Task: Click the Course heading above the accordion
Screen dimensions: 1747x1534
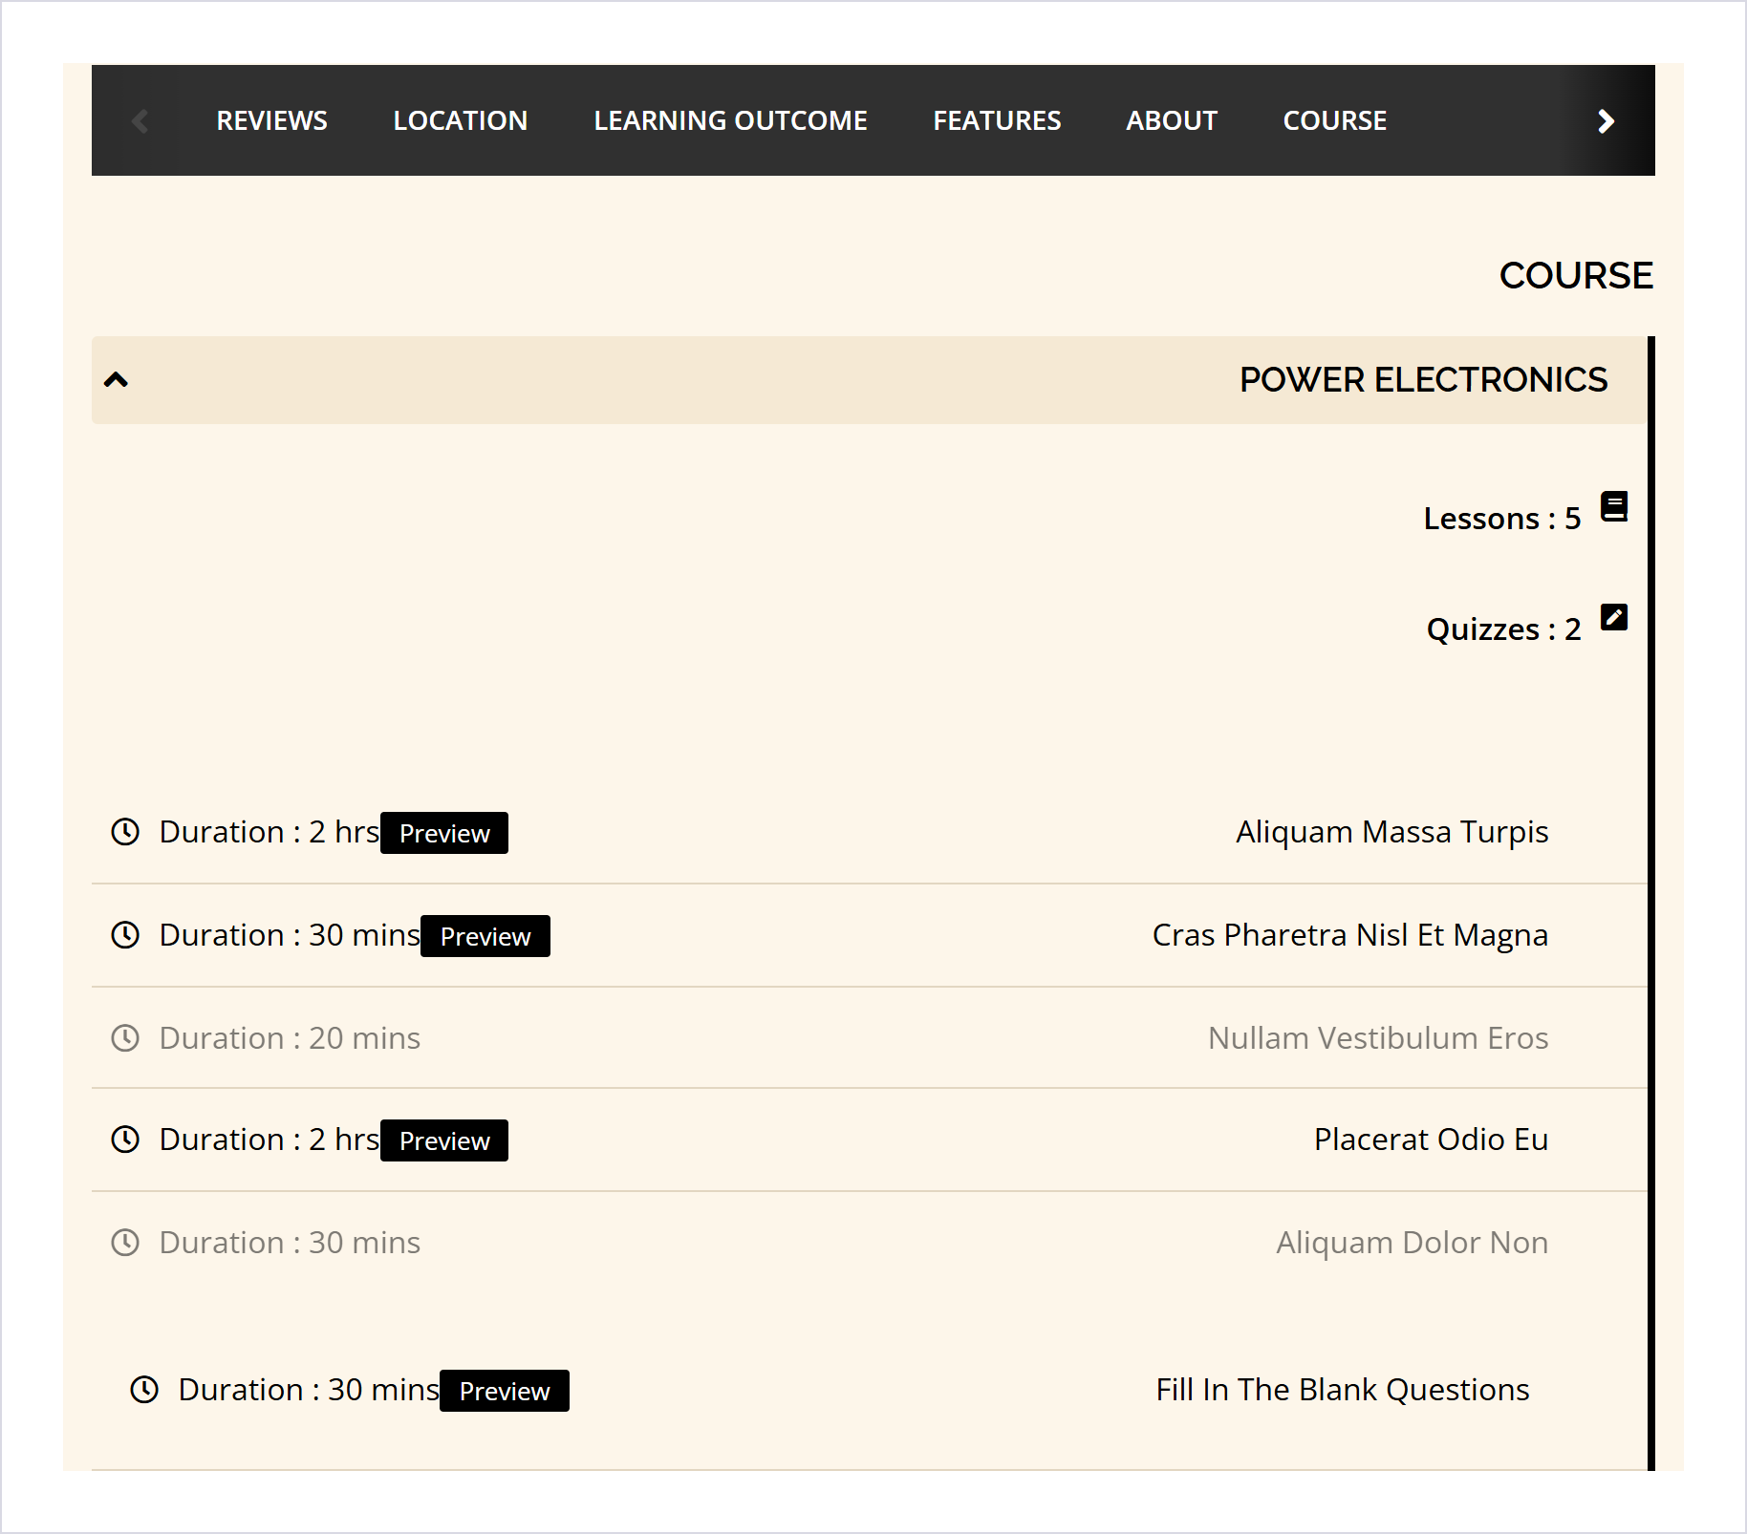Action: click(1576, 276)
